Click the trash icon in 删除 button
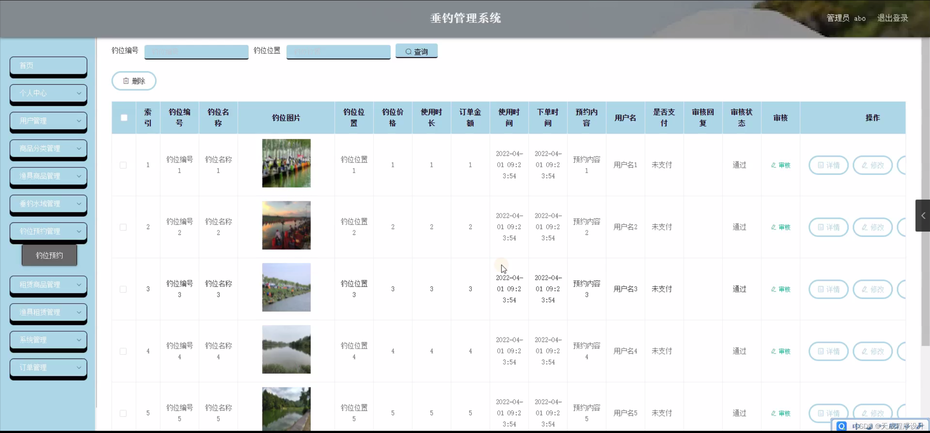This screenshot has width=930, height=433. 126,81
